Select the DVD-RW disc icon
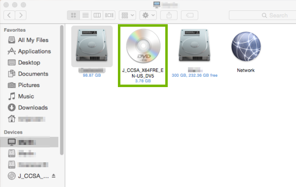 [143, 46]
